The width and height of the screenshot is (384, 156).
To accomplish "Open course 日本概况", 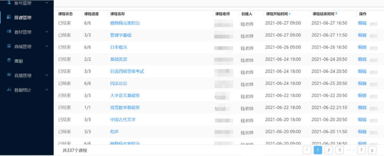I will [118, 47].
